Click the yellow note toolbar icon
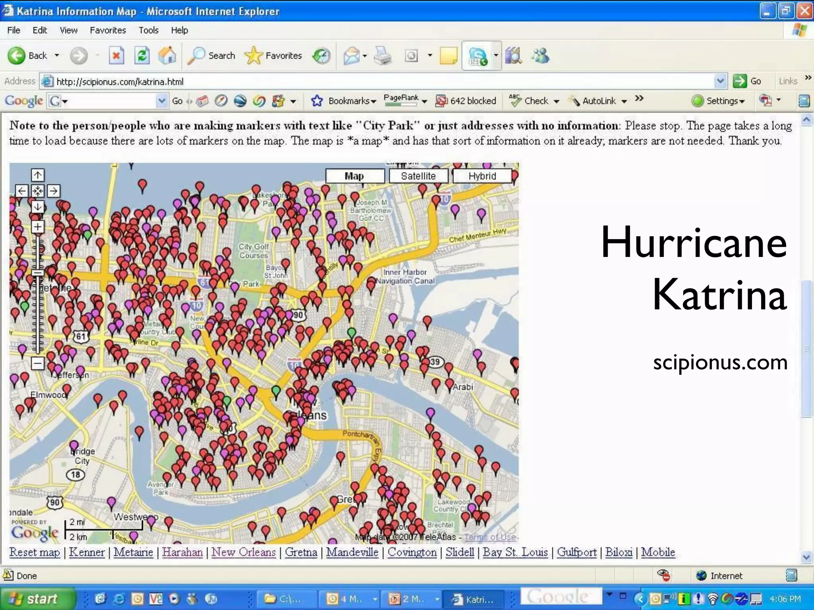The image size is (814, 610). pos(448,56)
